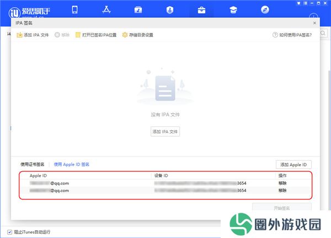Click the greyed 移除 toolbar item
331x238 pixels.
62,35
